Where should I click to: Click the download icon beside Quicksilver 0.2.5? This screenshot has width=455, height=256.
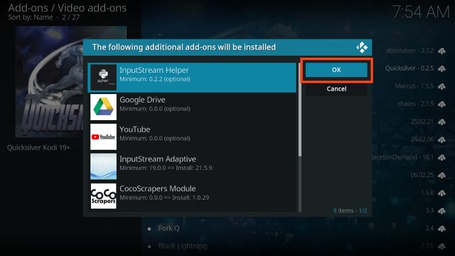pyautogui.click(x=442, y=69)
